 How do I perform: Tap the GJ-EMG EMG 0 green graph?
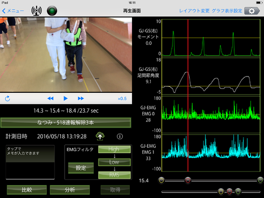click(211, 114)
